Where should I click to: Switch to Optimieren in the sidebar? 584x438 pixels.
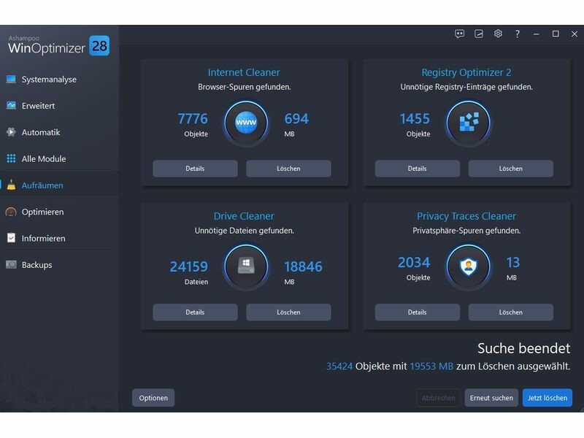pos(42,212)
